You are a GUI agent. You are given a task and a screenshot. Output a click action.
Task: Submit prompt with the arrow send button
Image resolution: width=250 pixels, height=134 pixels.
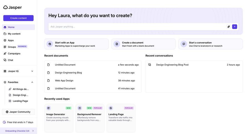point(234,27)
